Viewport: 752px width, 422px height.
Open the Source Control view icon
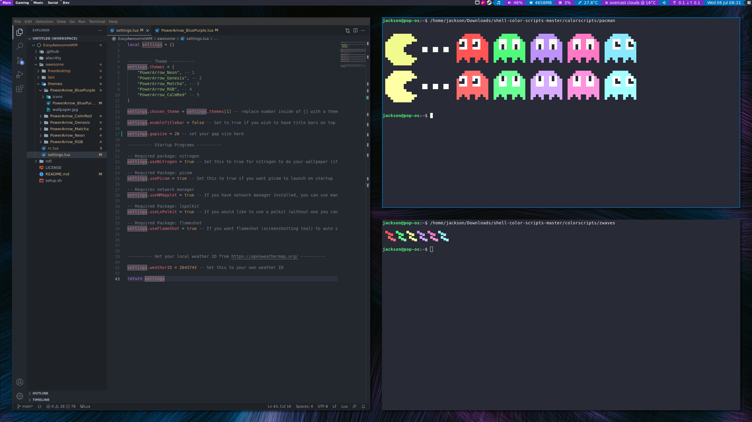coord(20,60)
